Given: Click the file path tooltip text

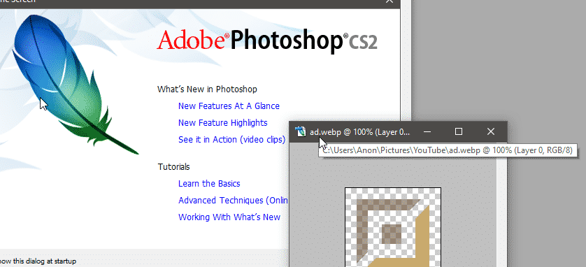Looking at the screenshot, I should tap(447, 150).
